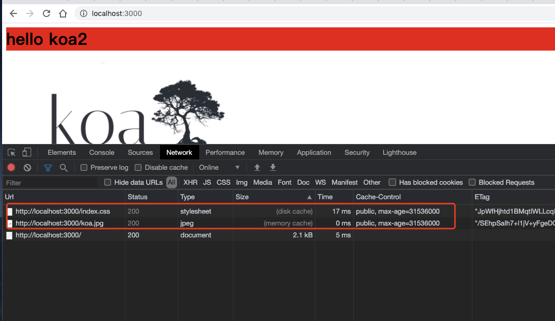Select the koa.jpg request row

pos(279,223)
